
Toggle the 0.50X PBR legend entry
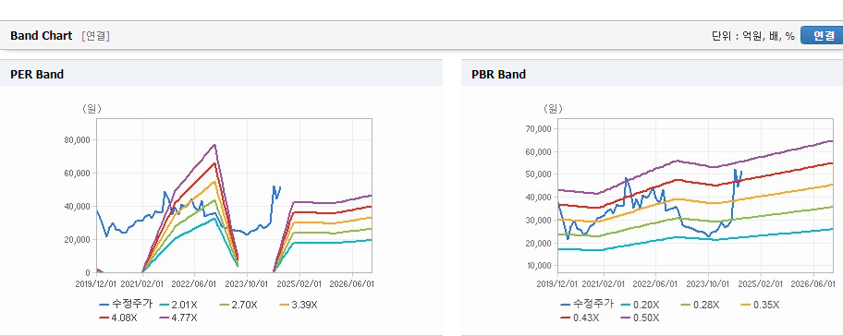coord(640,318)
